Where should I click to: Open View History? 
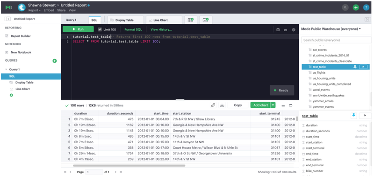[x=161, y=29]
